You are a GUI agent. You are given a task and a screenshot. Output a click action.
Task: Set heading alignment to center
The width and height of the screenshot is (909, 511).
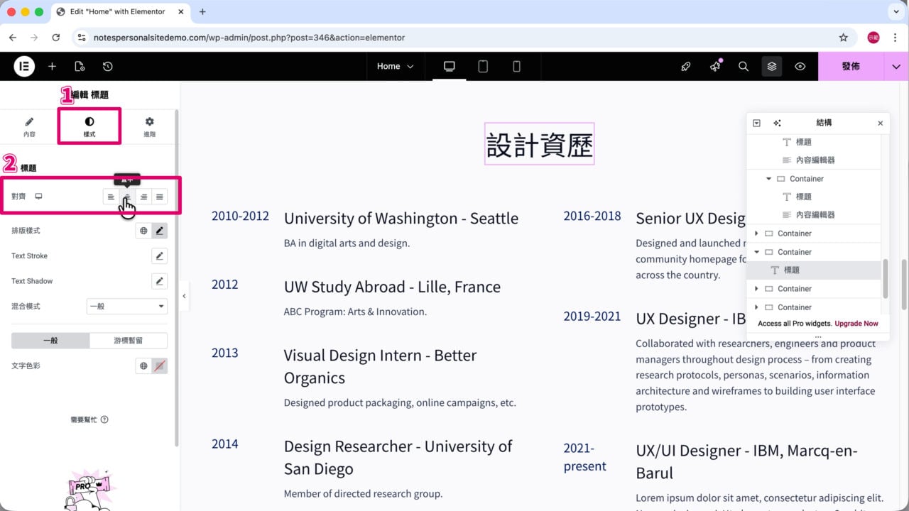[127, 197]
